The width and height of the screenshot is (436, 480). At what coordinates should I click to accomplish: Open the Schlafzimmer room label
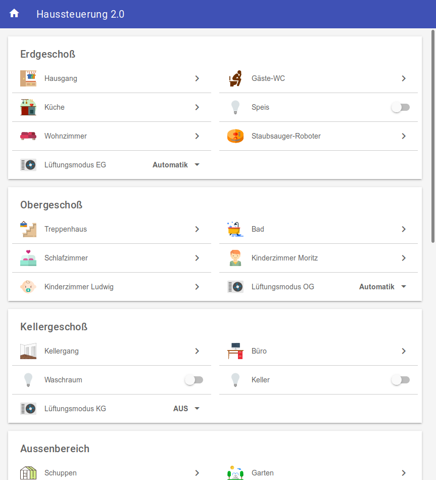66,258
